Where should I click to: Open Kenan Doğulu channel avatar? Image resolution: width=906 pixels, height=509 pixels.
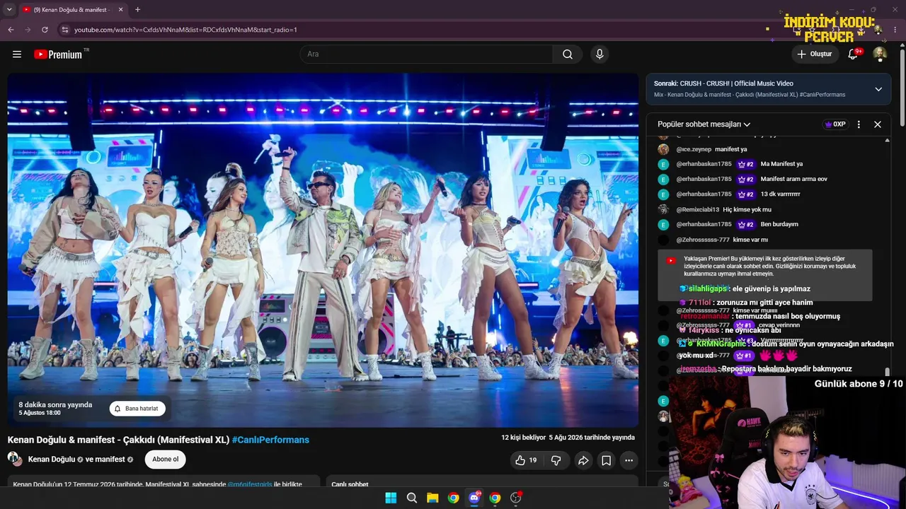coord(14,458)
